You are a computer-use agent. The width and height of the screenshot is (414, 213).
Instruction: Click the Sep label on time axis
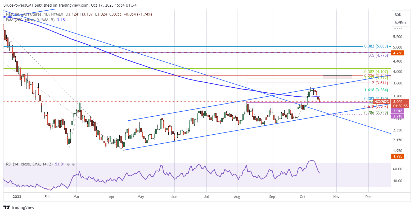[x=272, y=197]
